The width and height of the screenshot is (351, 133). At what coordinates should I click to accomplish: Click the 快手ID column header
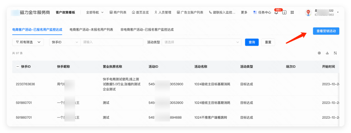point(26,67)
